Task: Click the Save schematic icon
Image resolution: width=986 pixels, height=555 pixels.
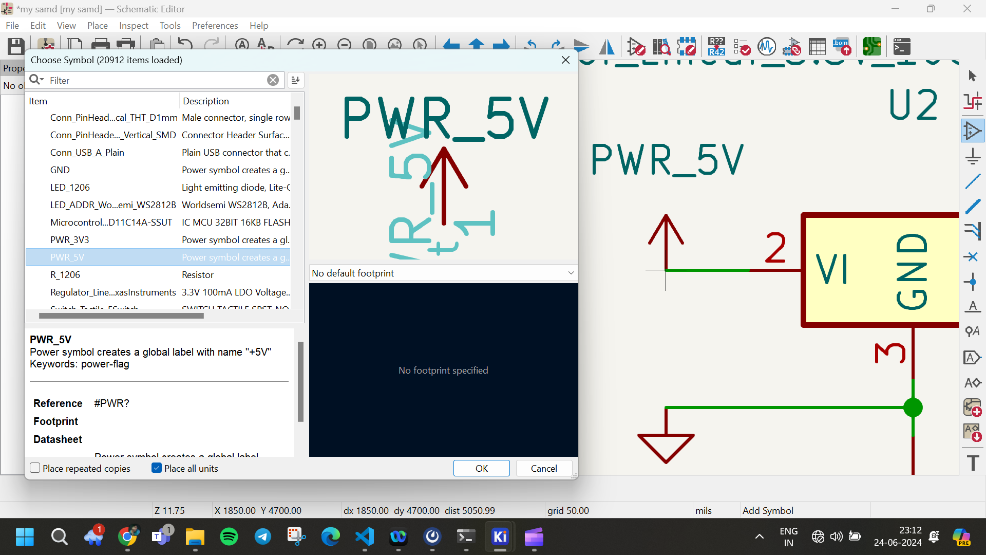Action: (x=15, y=46)
